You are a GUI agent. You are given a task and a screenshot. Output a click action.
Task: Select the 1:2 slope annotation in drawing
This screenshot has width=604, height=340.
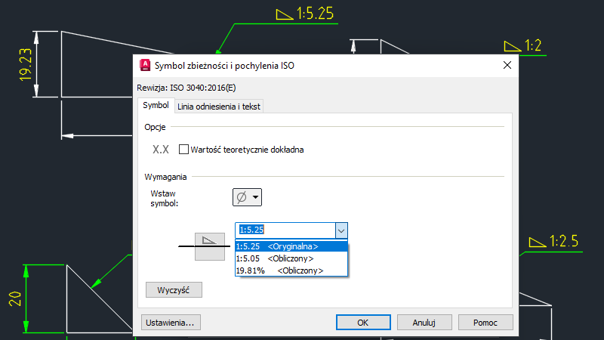point(523,46)
